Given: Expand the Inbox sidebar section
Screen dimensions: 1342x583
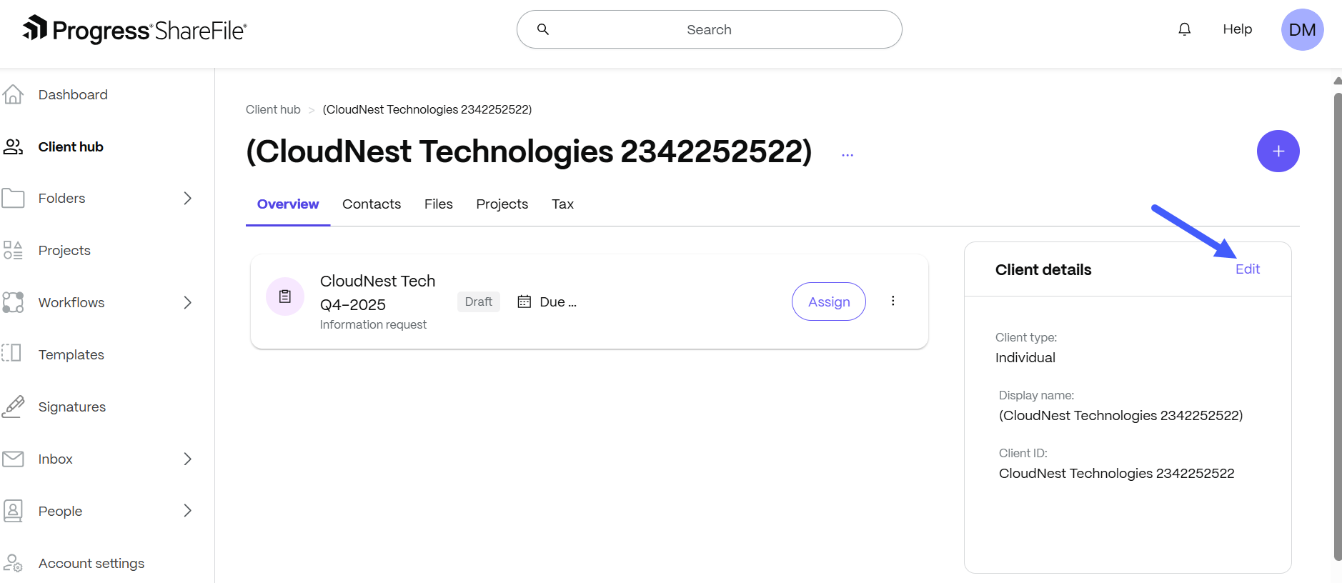Looking at the screenshot, I should pyautogui.click(x=187, y=459).
